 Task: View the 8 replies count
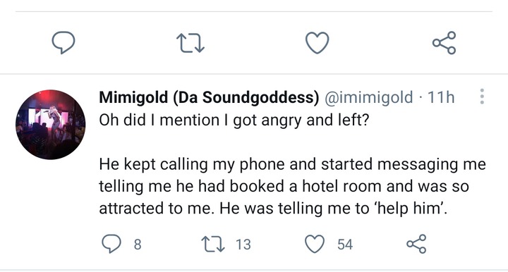tap(138, 245)
